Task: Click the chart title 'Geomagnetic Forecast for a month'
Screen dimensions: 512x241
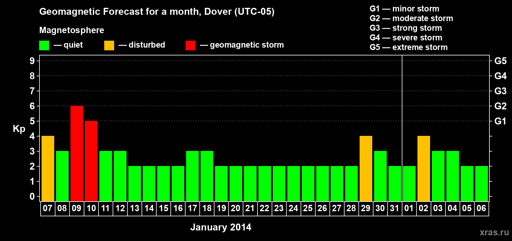Action: point(120,11)
